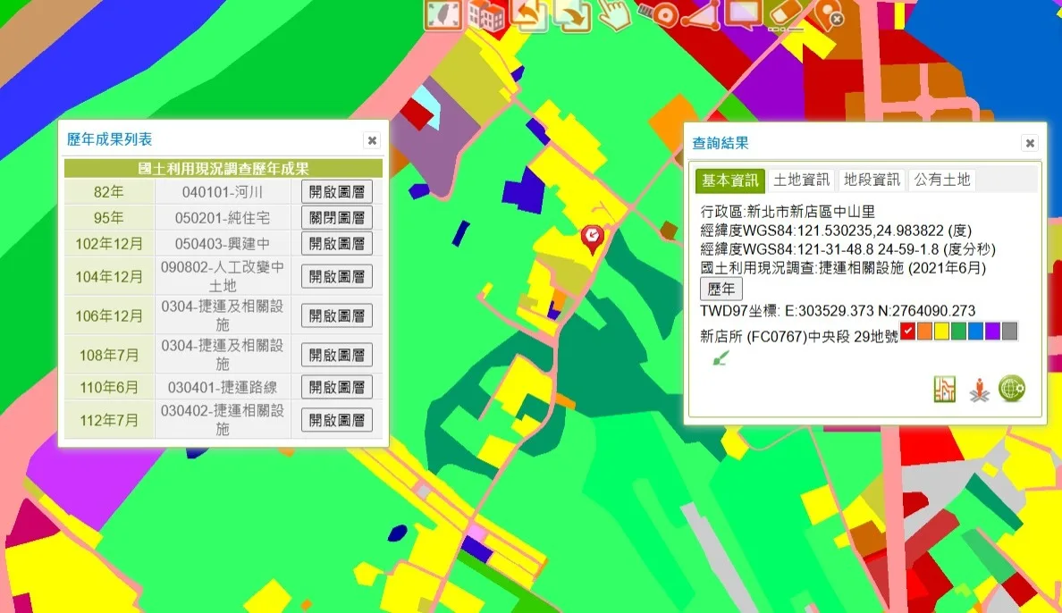
Task: Go to previous map view (back arrow)
Action: [x=529, y=15]
